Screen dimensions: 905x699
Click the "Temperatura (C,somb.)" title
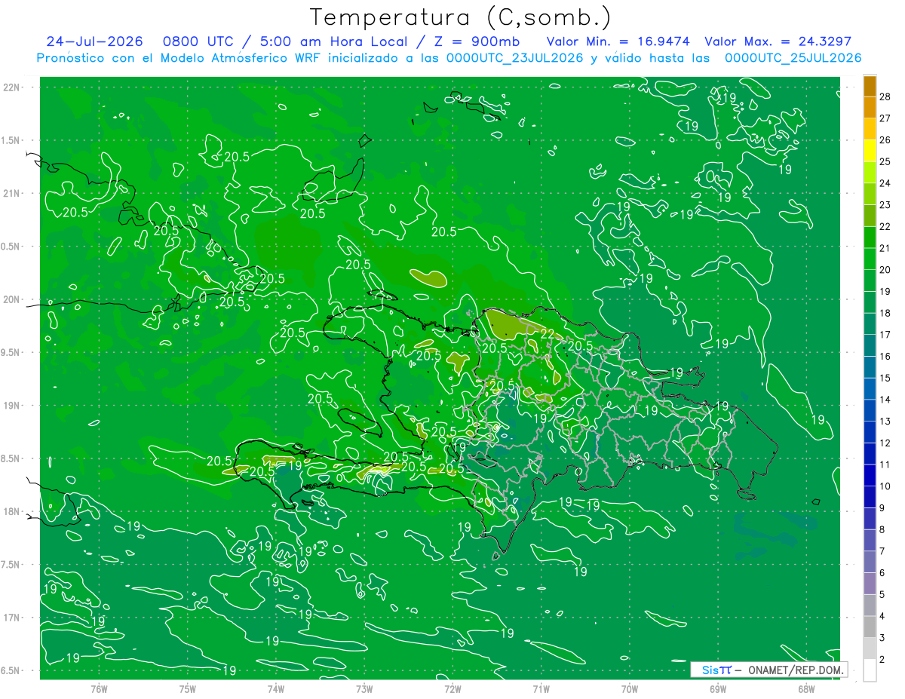461,17
